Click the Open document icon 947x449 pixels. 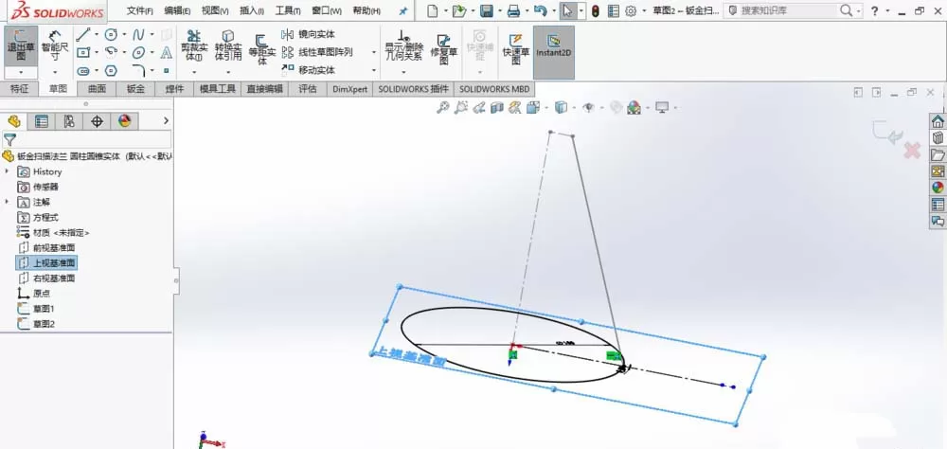click(x=459, y=10)
